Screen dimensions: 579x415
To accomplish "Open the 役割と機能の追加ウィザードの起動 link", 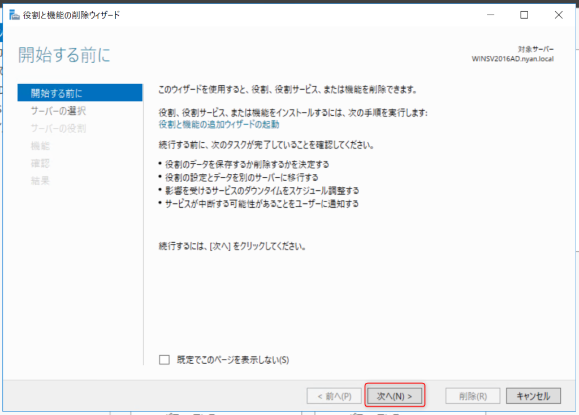I will [219, 124].
